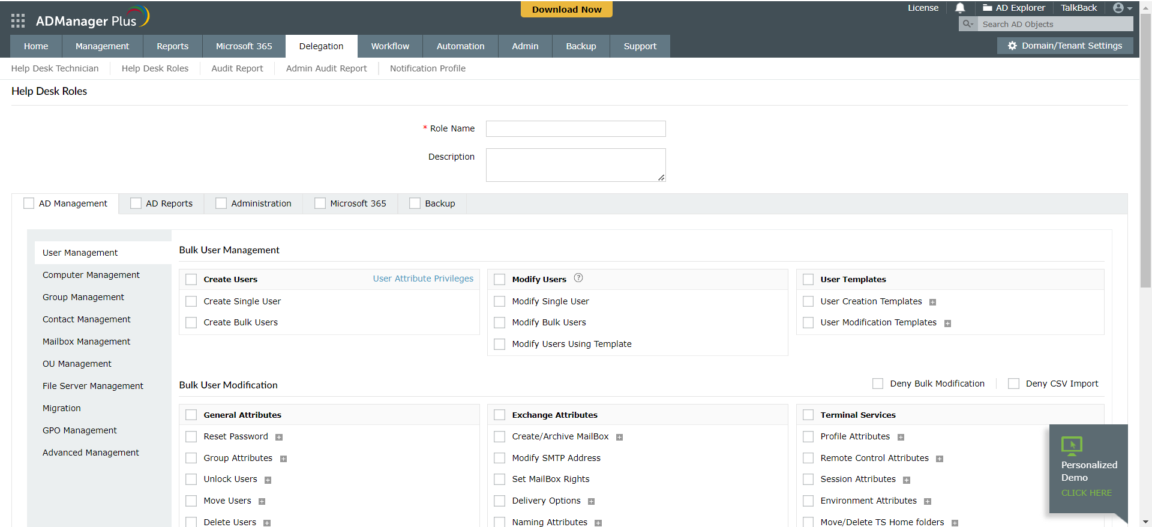Click the AD Explorer folder icon
1152x527 pixels.
pos(987,8)
